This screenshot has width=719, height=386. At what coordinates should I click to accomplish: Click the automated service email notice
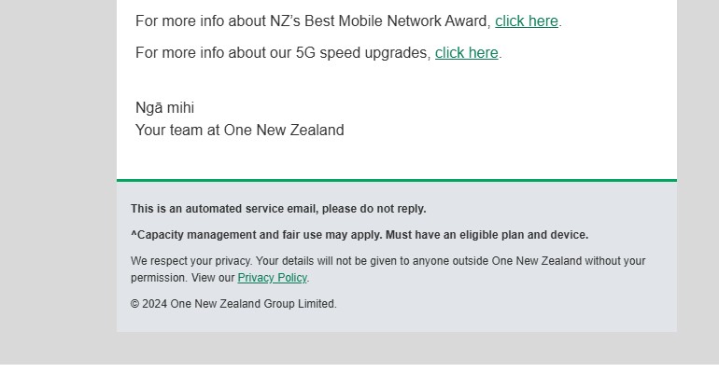coord(278,209)
